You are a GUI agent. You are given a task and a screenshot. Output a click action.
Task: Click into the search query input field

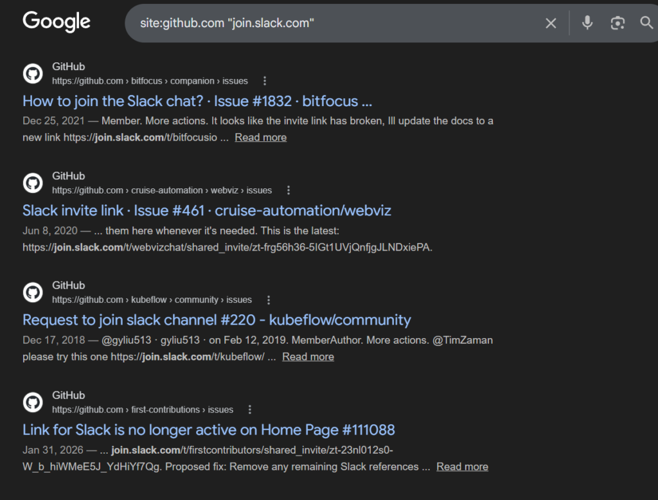[x=334, y=23]
